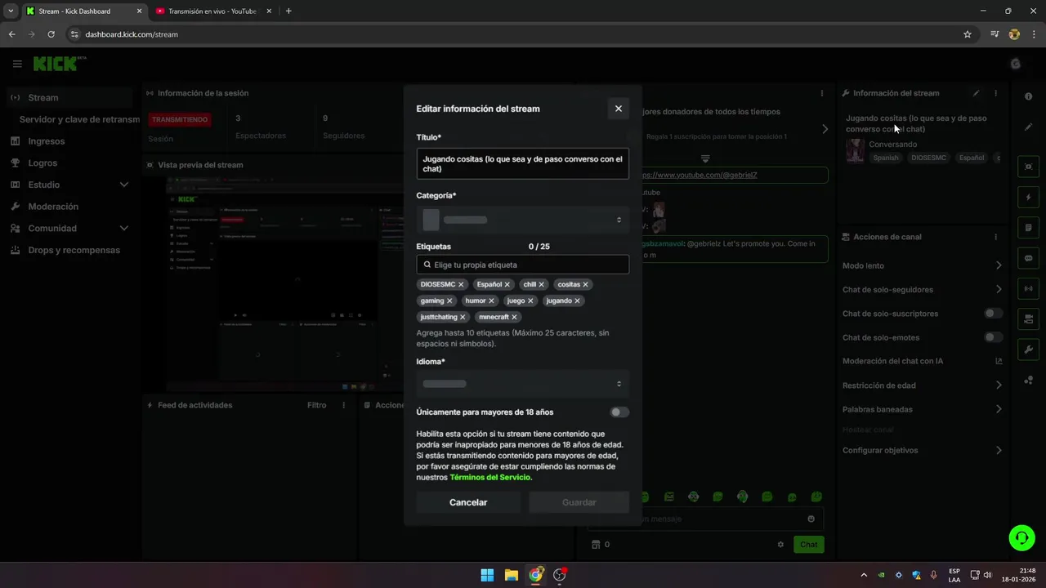Viewport: 1046px width, 588px height.
Task: Click the Filtro label in activity feed
Action: coord(316,405)
